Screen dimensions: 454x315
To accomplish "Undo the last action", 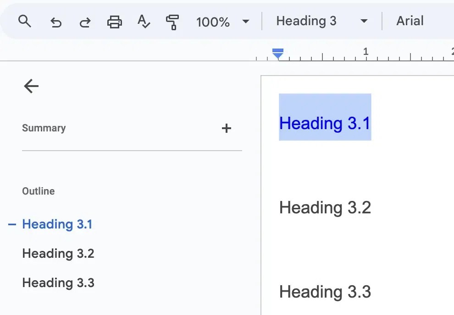I will [x=56, y=21].
